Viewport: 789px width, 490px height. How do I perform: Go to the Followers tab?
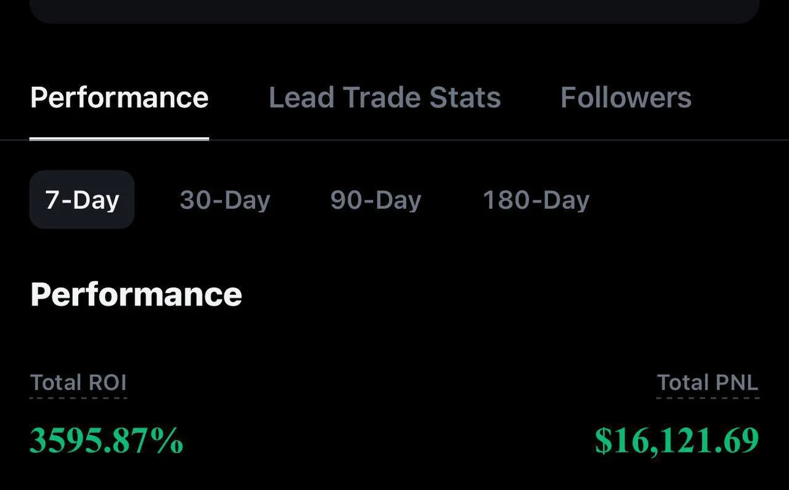point(626,97)
